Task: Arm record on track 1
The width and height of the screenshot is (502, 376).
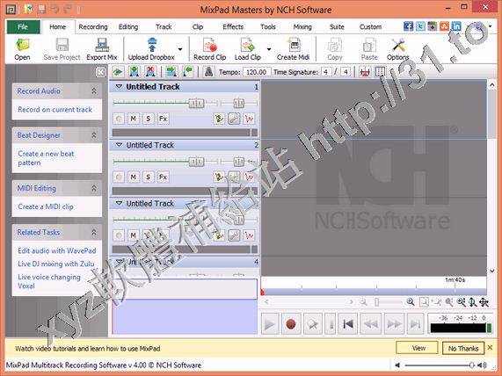Action: click(119, 119)
